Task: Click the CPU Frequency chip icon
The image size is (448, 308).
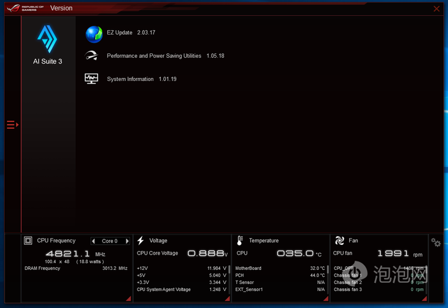Action: tap(28, 241)
